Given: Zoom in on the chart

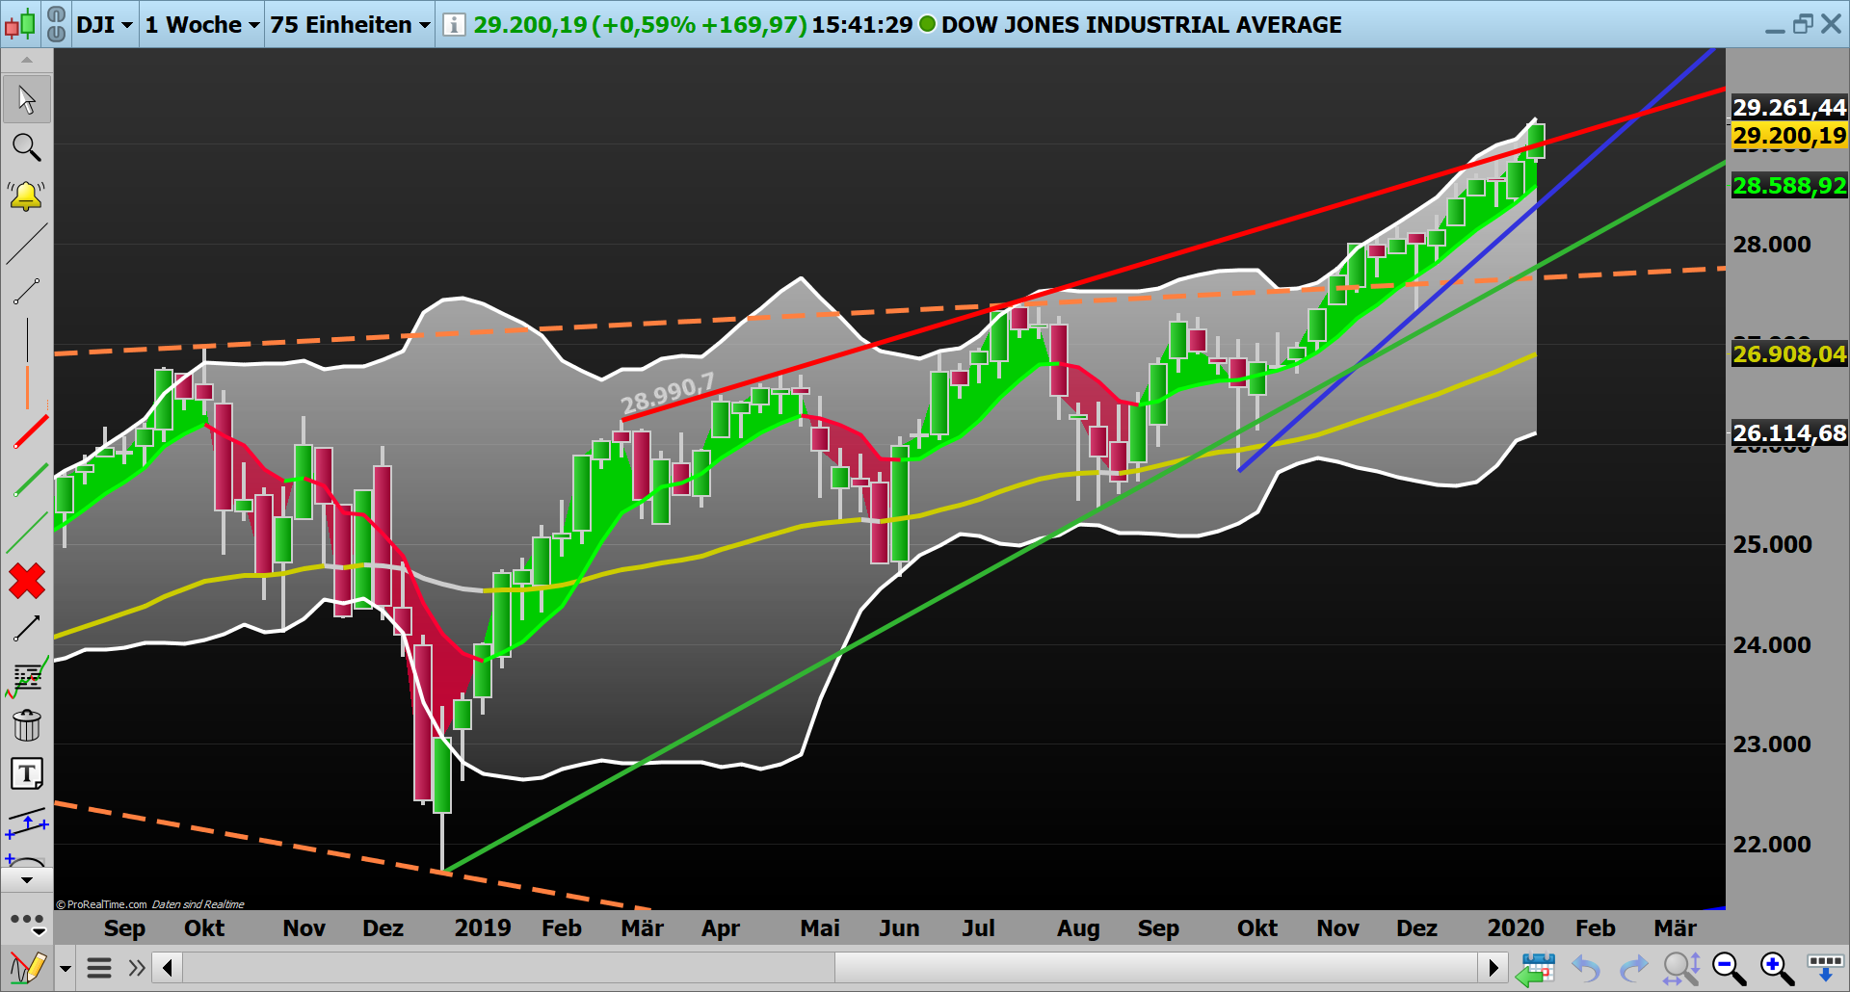Looking at the screenshot, I should click(1776, 968).
